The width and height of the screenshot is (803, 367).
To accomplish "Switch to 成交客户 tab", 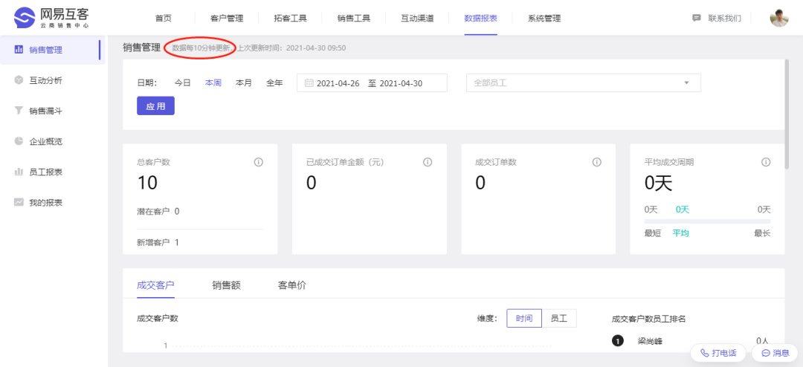I will click(x=155, y=285).
